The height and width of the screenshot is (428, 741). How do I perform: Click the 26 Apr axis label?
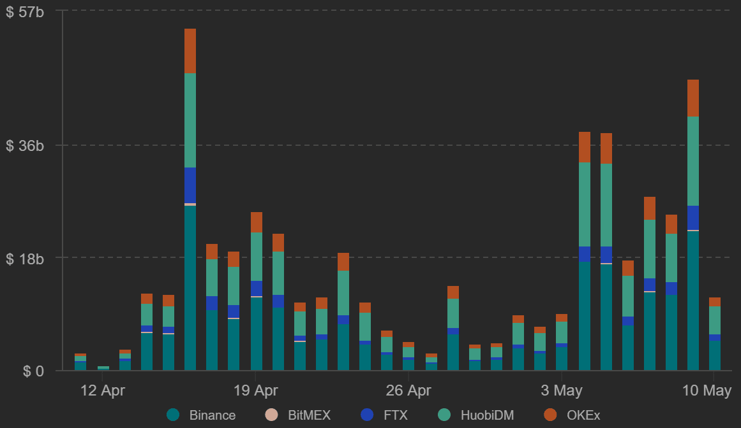(x=408, y=391)
